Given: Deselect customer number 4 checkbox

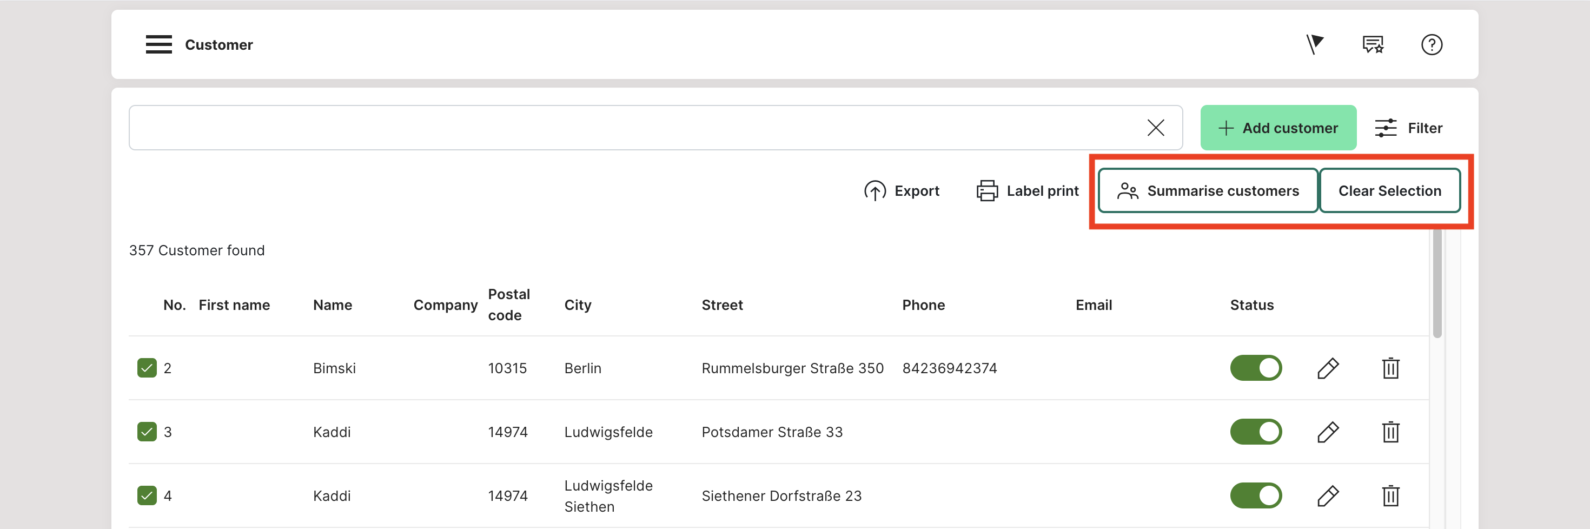Looking at the screenshot, I should pos(147,495).
